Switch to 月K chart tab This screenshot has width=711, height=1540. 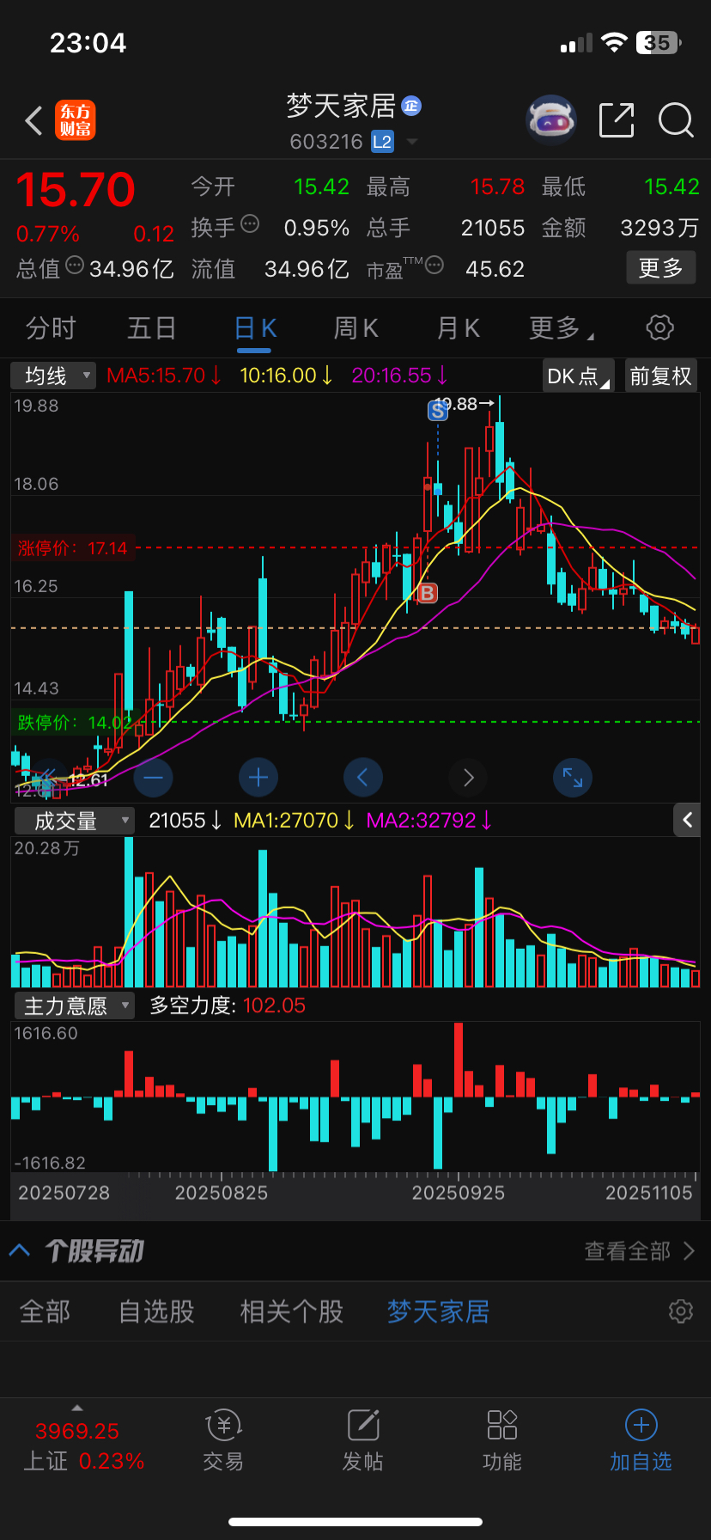(x=458, y=327)
